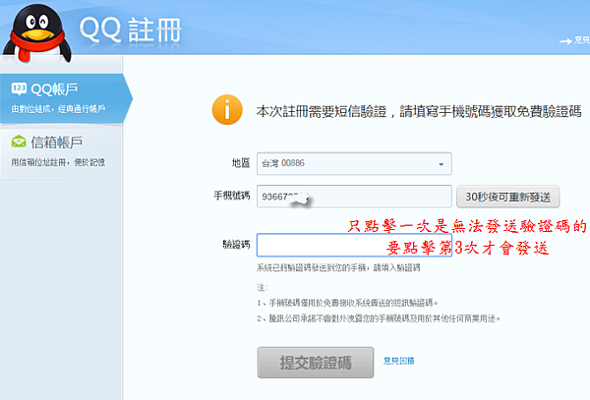The width and height of the screenshot is (590, 400).
Task: Click the 系統已將驗證碼發送到您的手機 hint text
Action: (x=338, y=267)
